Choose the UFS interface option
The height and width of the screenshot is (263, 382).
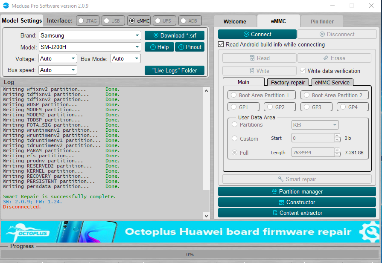pos(164,21)
